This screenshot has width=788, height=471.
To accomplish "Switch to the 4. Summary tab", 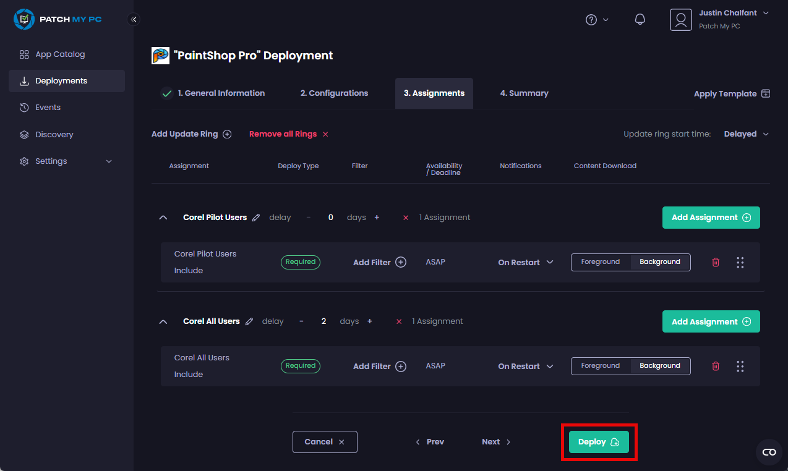I will [524, 93].
